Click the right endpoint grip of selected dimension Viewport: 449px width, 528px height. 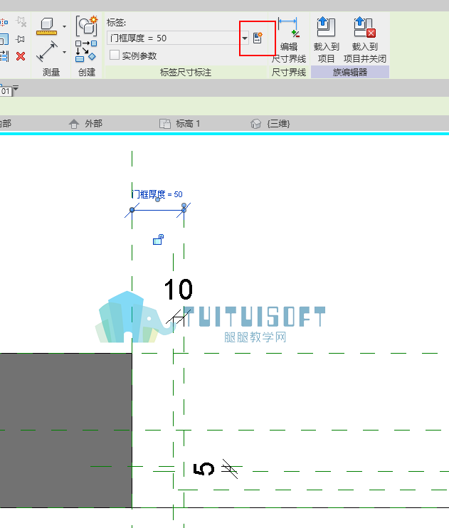pos(184,210)
